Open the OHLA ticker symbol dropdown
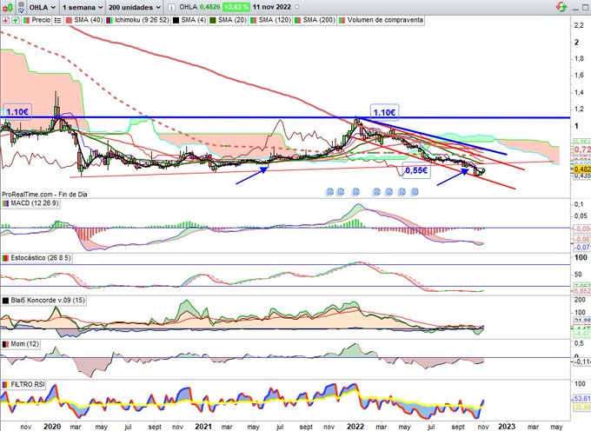This screenshot has height=431, width=591. [x=43, y=7]
